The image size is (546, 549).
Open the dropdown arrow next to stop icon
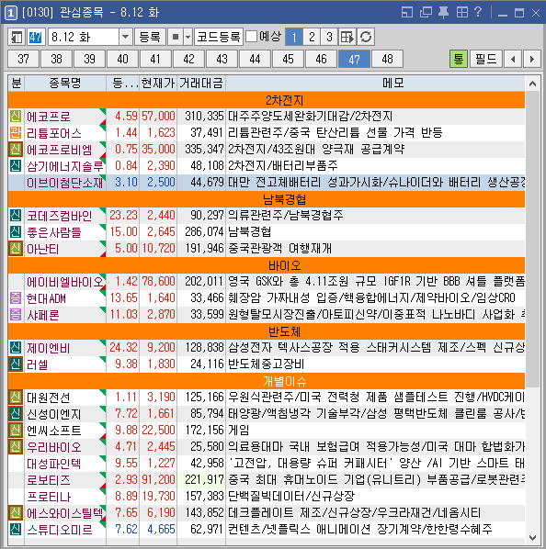point(188,37)
